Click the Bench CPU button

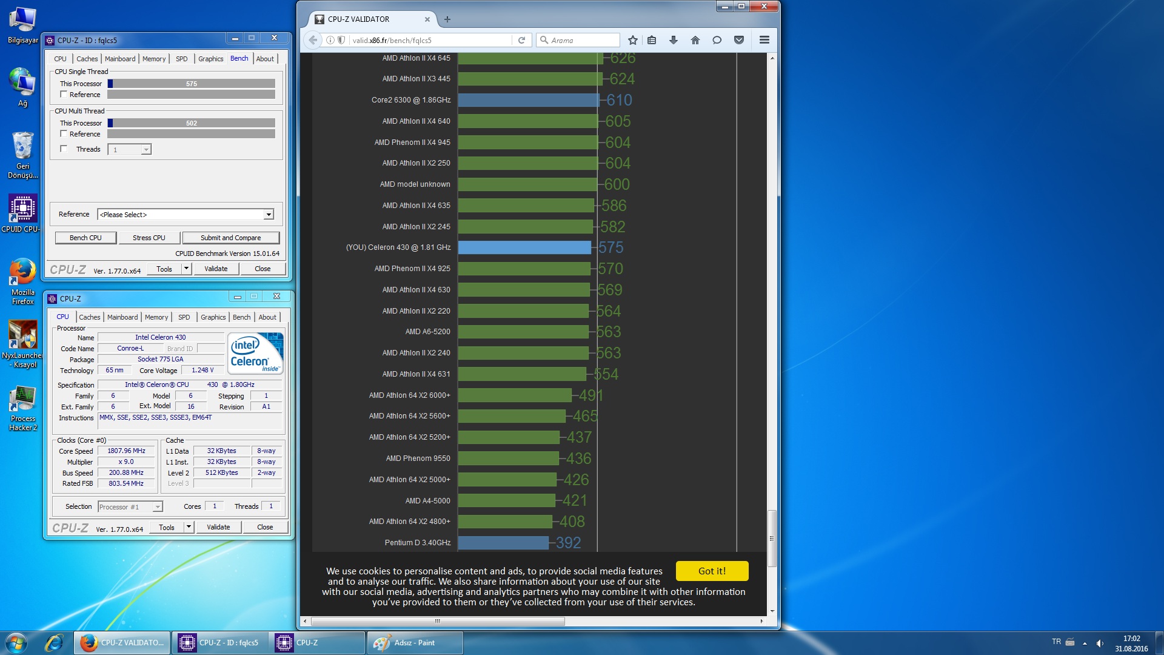click(x=85, y=238)
